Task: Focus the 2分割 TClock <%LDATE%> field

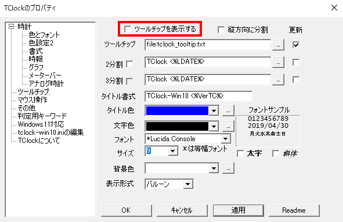Action: 208,62
